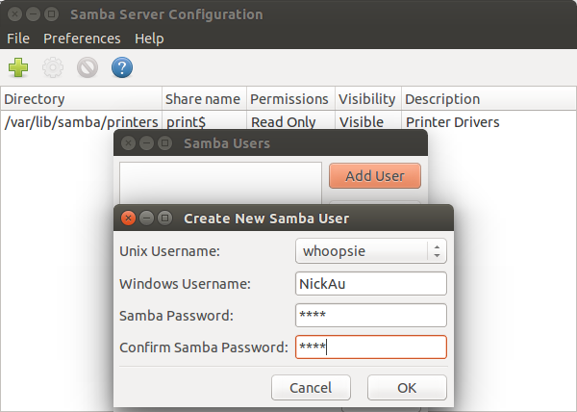
Task: Click Add User in Samba Users window
Action: point(375,176)
